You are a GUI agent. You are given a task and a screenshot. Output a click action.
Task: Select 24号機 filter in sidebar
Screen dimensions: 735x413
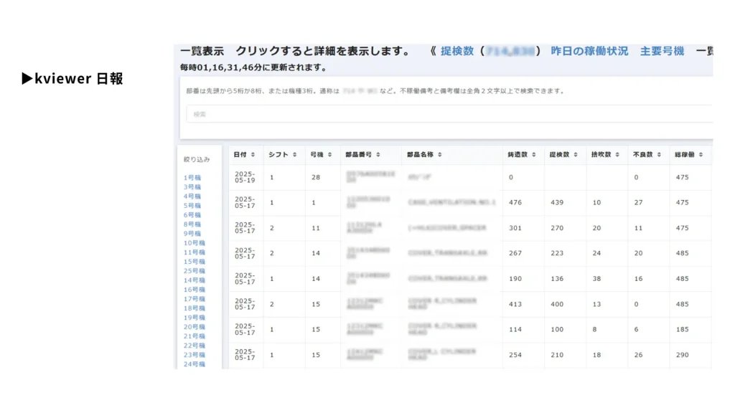click(194, 364)
